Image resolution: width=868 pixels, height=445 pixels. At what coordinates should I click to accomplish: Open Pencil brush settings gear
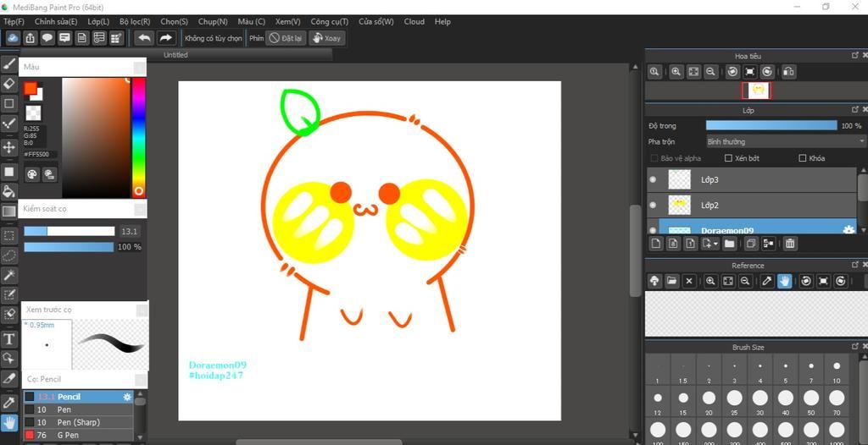tap(127, 397)
